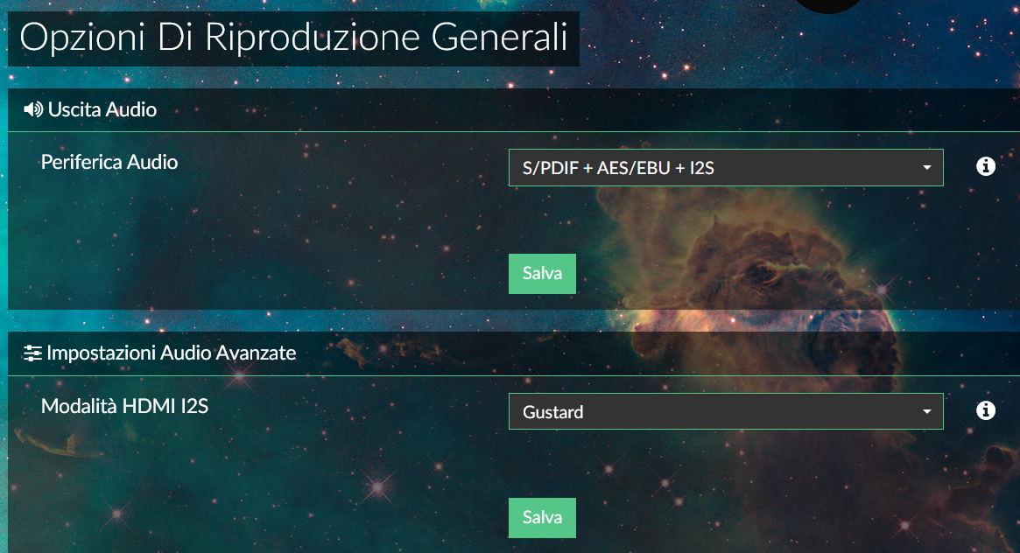Viewport: 1020px width, 553px height.
Task: Click the Opzioni Di Riproduzione Generali title
Action: [293, 38]
